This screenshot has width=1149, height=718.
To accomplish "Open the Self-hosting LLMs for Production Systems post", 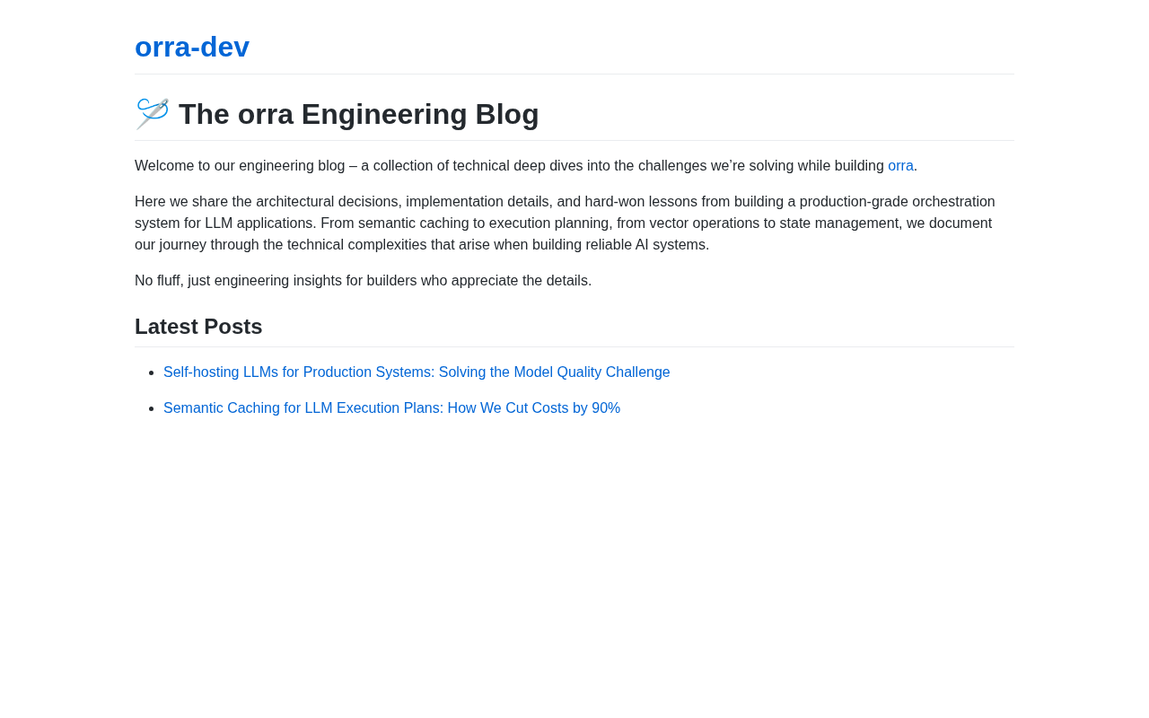I will [417, 372].
